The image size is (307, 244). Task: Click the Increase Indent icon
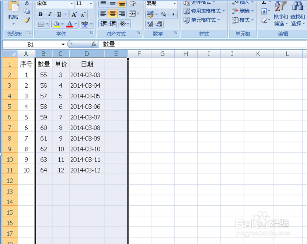[112, 24]
